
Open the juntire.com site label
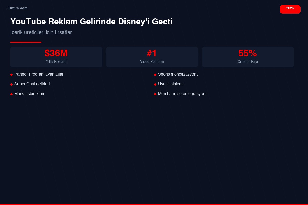coord(17,8)
